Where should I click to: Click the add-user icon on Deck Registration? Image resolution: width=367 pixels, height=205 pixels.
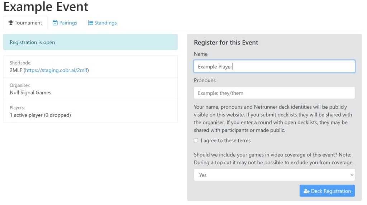(306, 191)
